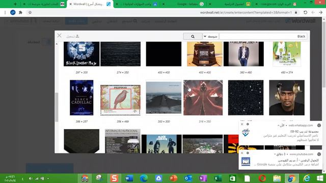Open the web.whatsapp.com notification message
The height and width of the screenshot is (183, 326).
click(x=280, y=133)
